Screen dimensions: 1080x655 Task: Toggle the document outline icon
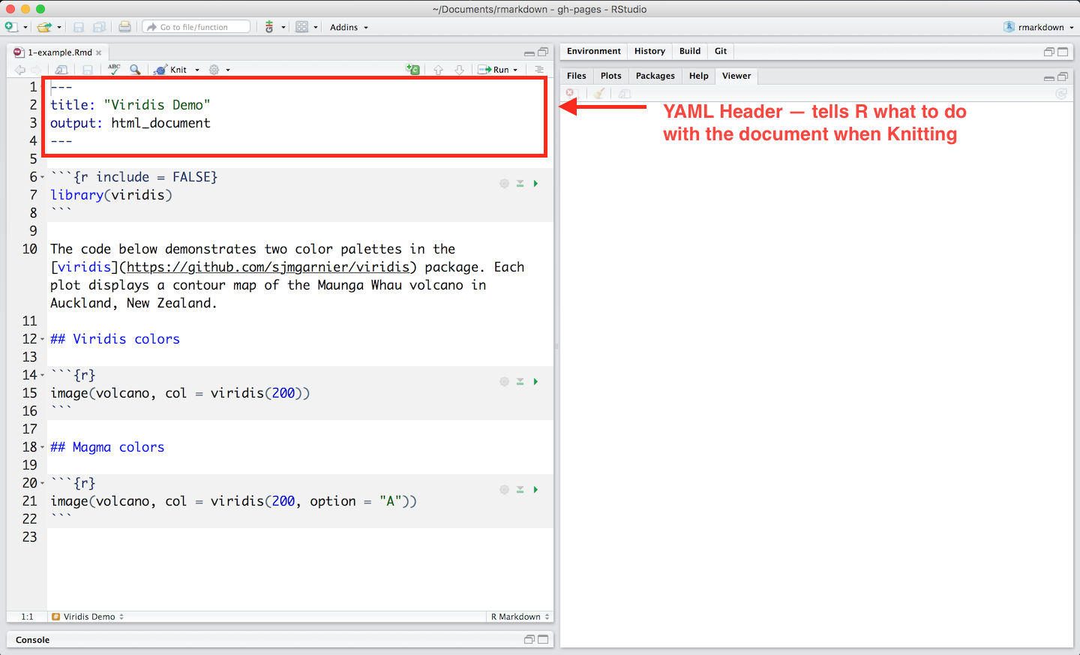(x=539, y=69)
